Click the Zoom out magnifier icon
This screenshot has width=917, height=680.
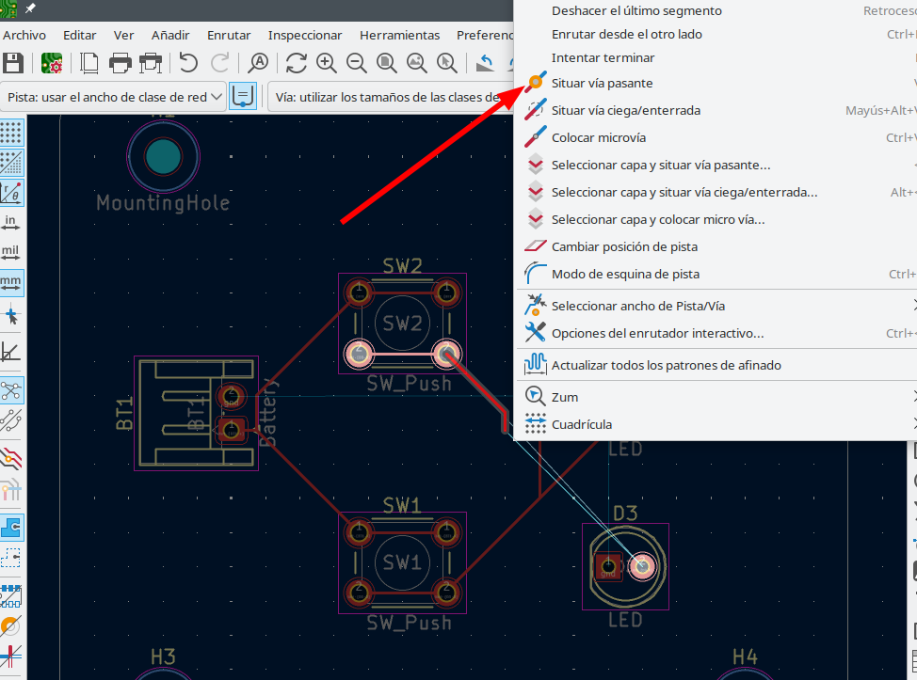click(x=357, y=63)
